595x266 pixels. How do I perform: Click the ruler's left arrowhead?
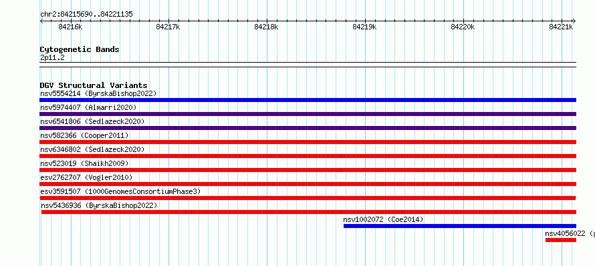coord(41,21)
